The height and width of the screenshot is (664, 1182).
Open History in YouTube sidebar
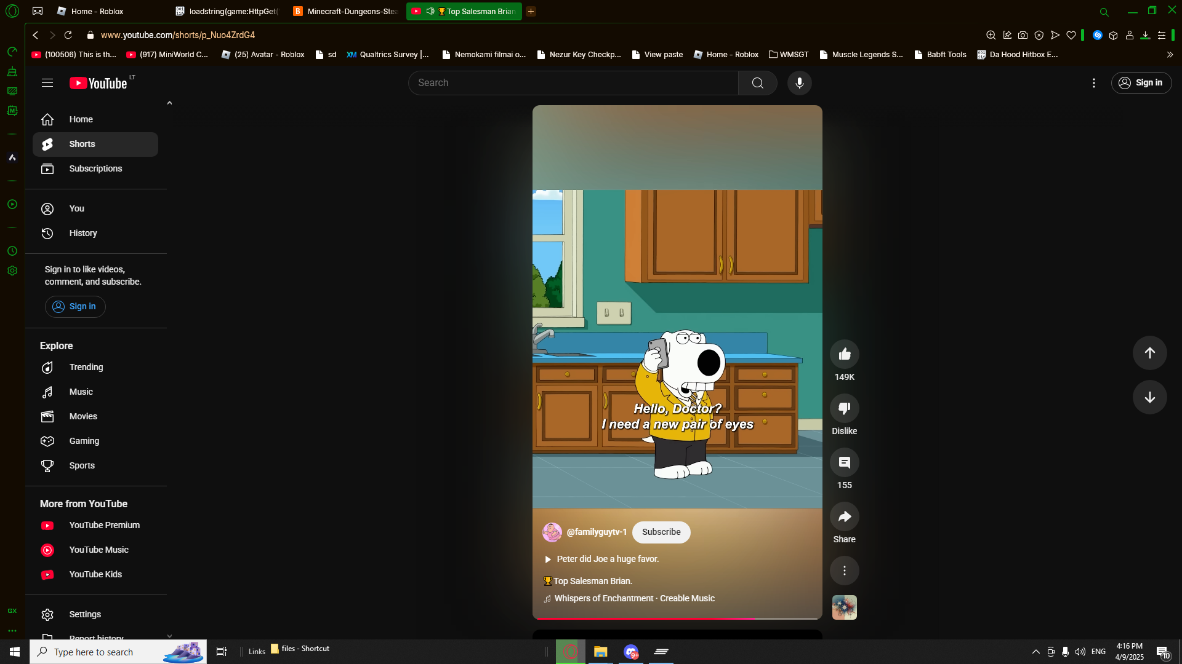95,234
